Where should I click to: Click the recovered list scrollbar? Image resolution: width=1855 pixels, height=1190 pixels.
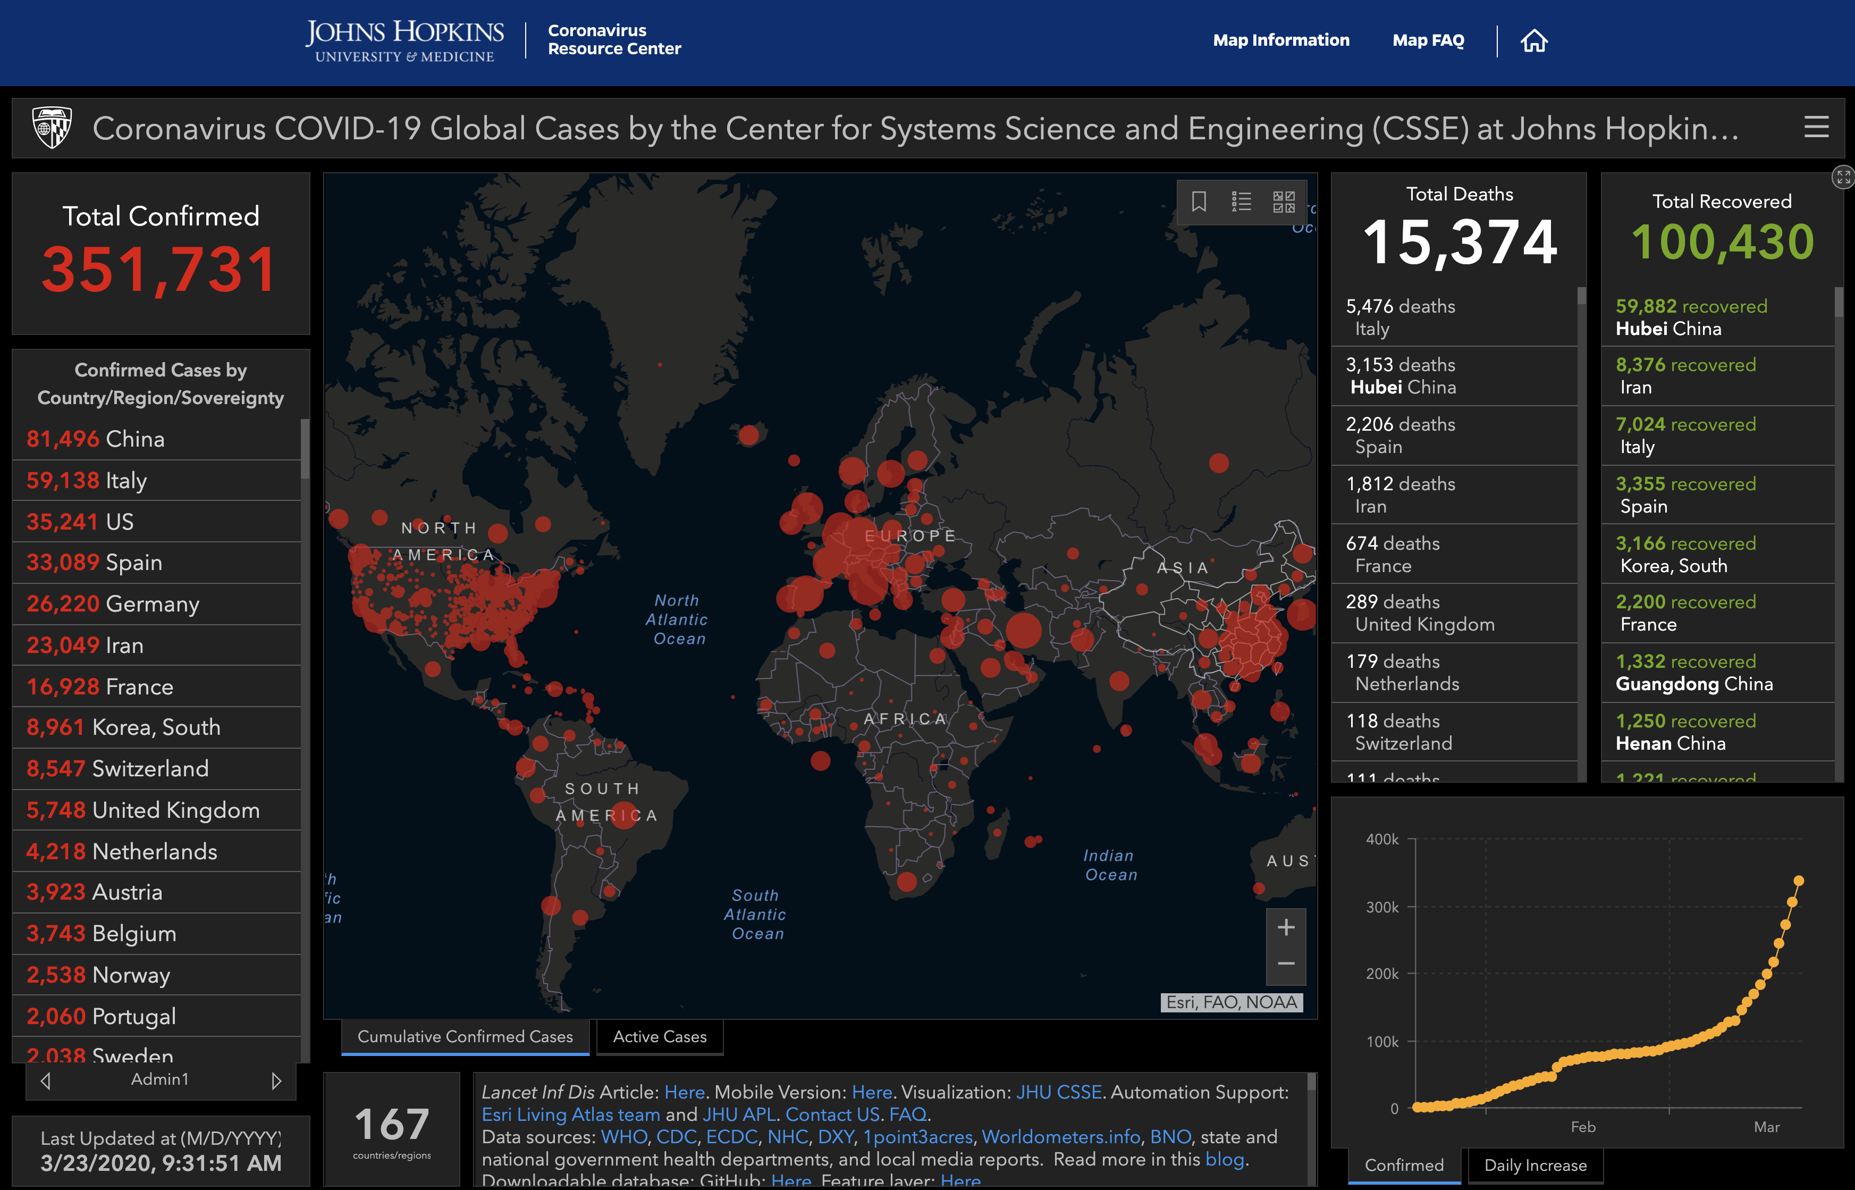tap(1838, 301)
